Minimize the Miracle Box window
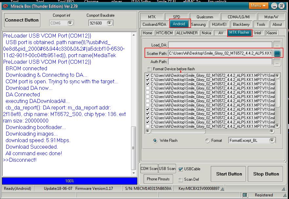 (274, 6)
